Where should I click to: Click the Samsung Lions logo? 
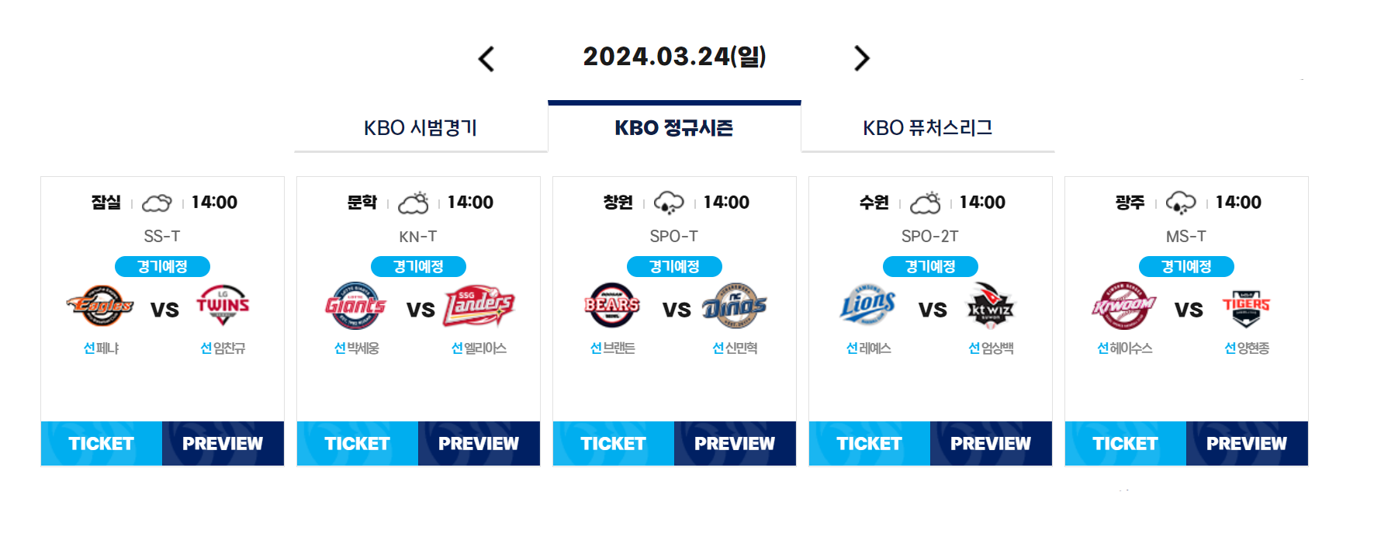coord(868,306)
